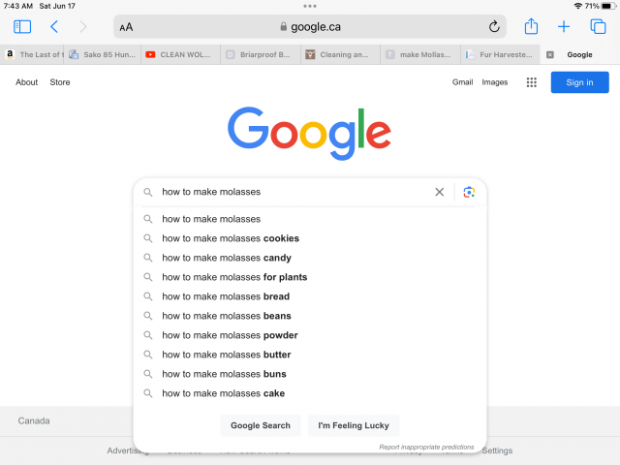The height and width of the screenshot is (465, 620).
Task: Open the Safari sidebar panel
Action: pyautogui.click(x=22, y=27)
